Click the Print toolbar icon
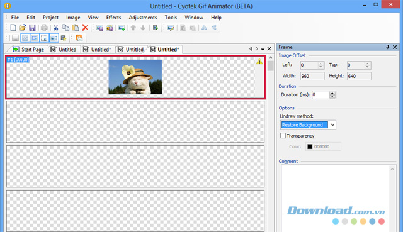Image resolution: width=403 pixels, height=232 pixels. click(x=44, y=28)
